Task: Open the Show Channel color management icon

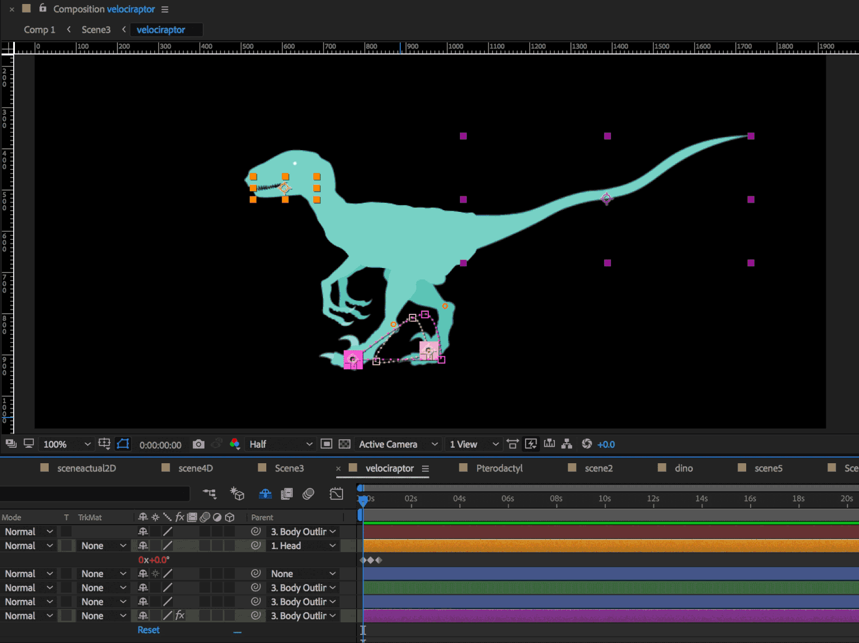Action: pos(234,444)
